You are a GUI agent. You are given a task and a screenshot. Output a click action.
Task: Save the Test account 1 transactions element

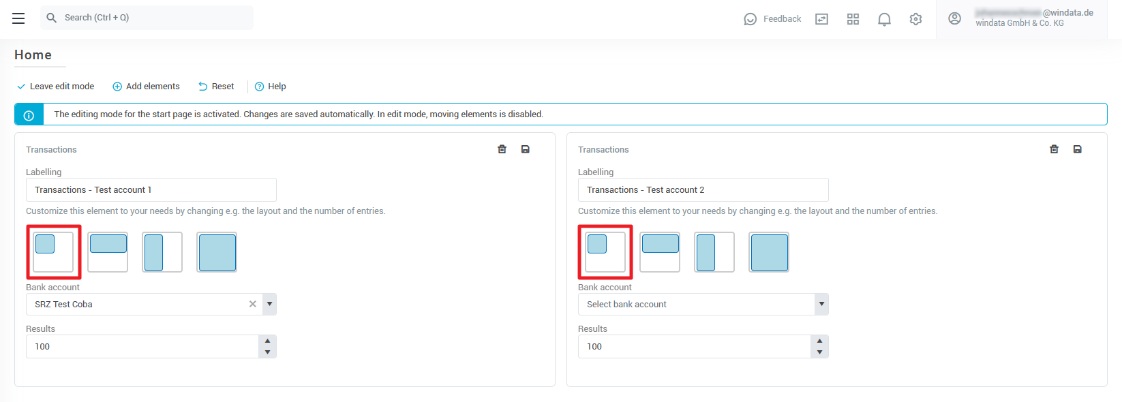(526, 149)
